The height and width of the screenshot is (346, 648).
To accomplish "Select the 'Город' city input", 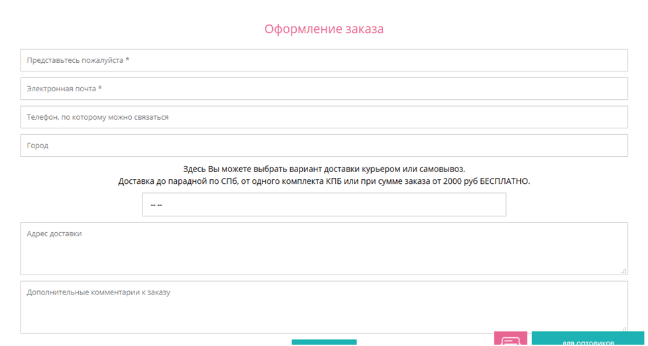I will tap(324, 146).
